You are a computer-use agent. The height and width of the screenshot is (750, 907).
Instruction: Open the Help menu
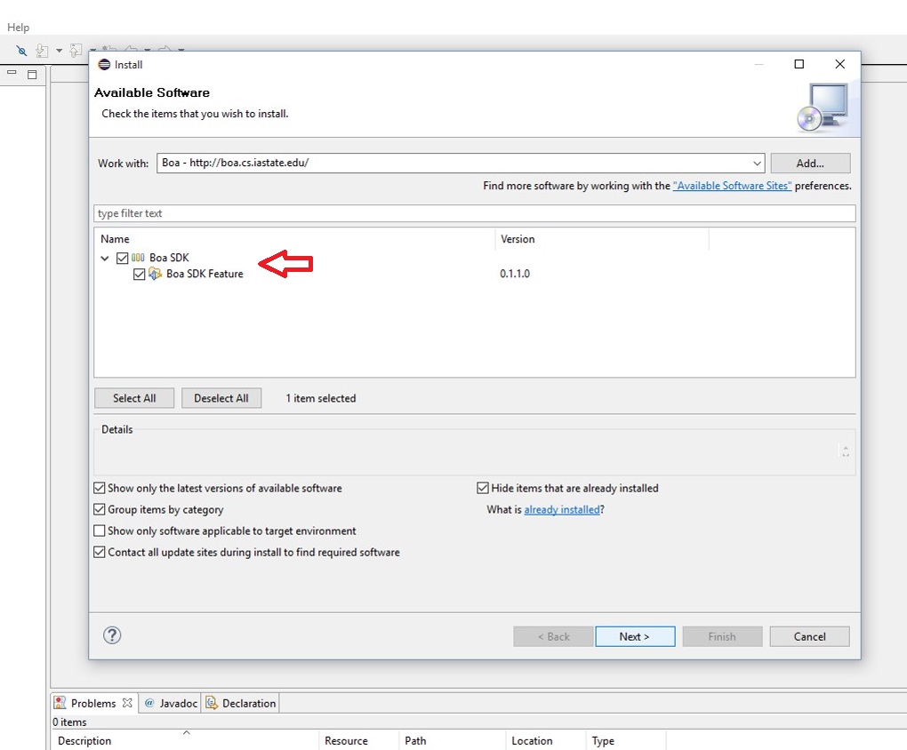(x=18, y=27)
